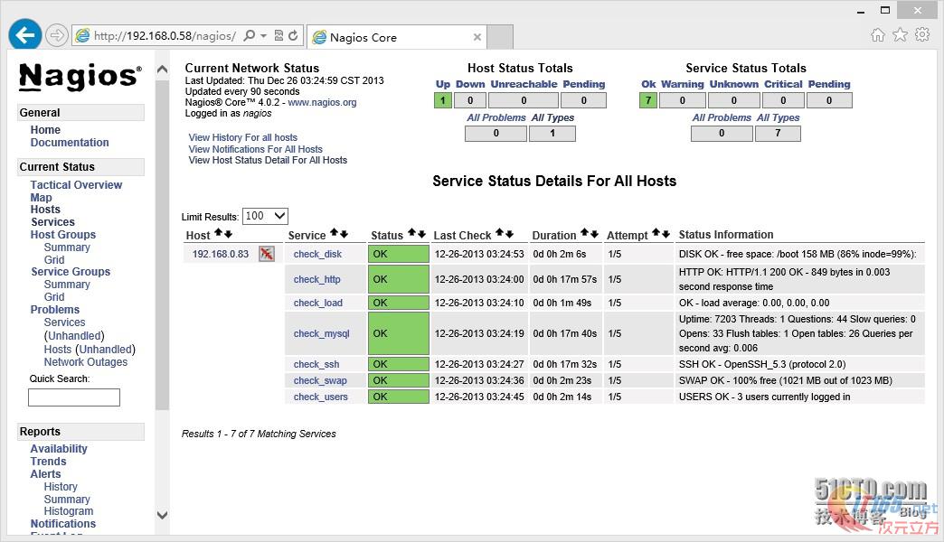Open www.nagios.org link

322,102
